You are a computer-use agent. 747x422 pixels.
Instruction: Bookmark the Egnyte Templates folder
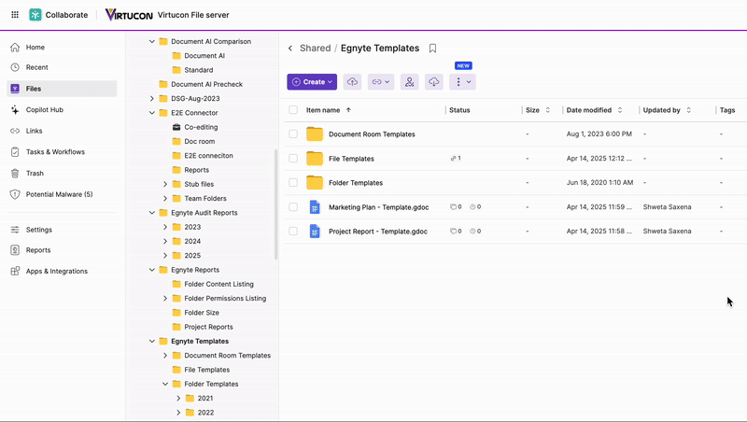(432, 49)
